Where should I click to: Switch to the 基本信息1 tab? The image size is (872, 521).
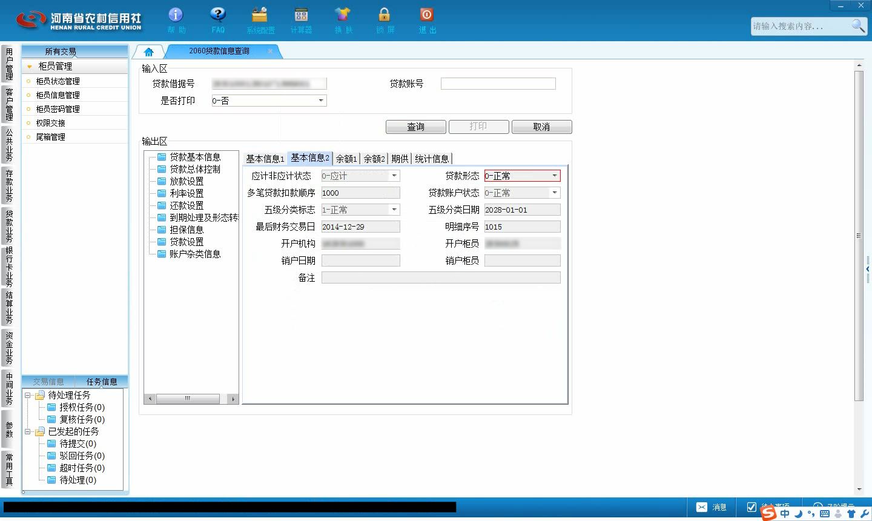pos(265,159)
